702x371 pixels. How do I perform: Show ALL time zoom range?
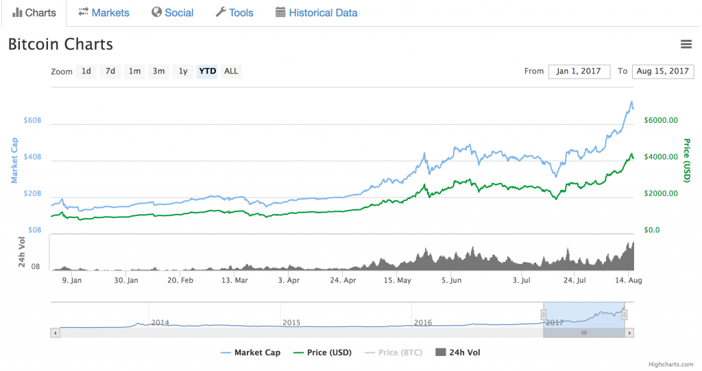pos(231,71)
